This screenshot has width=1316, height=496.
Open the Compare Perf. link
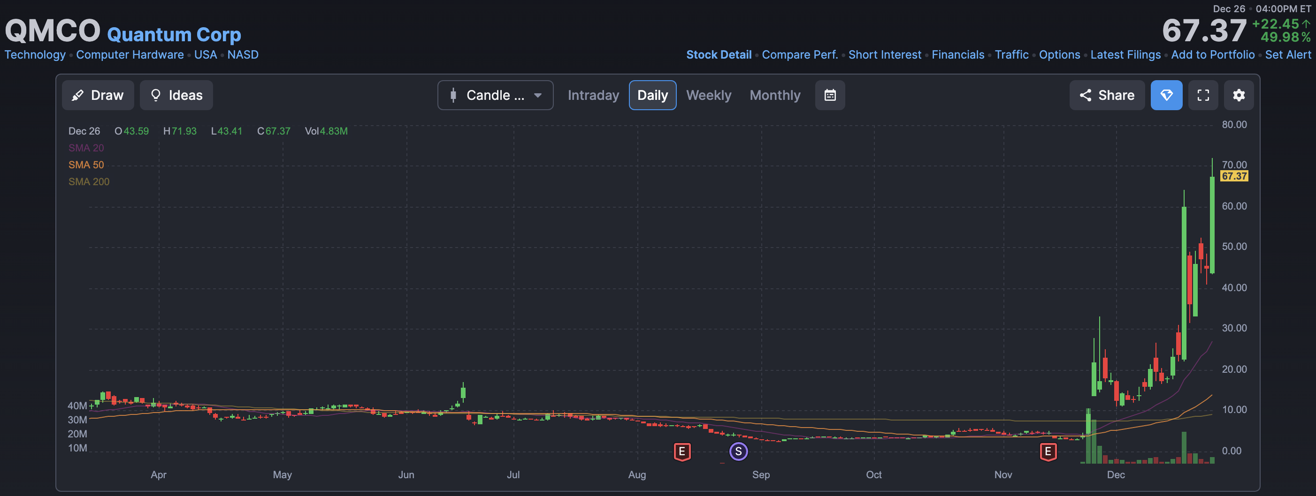point(800,54)
